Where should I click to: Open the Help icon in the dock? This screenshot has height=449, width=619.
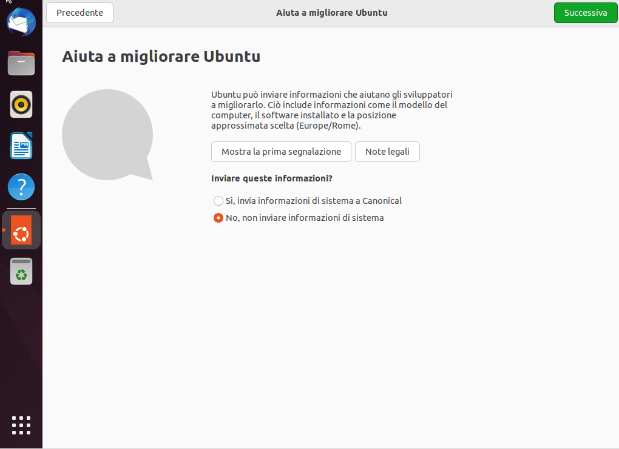coord(21,187)
